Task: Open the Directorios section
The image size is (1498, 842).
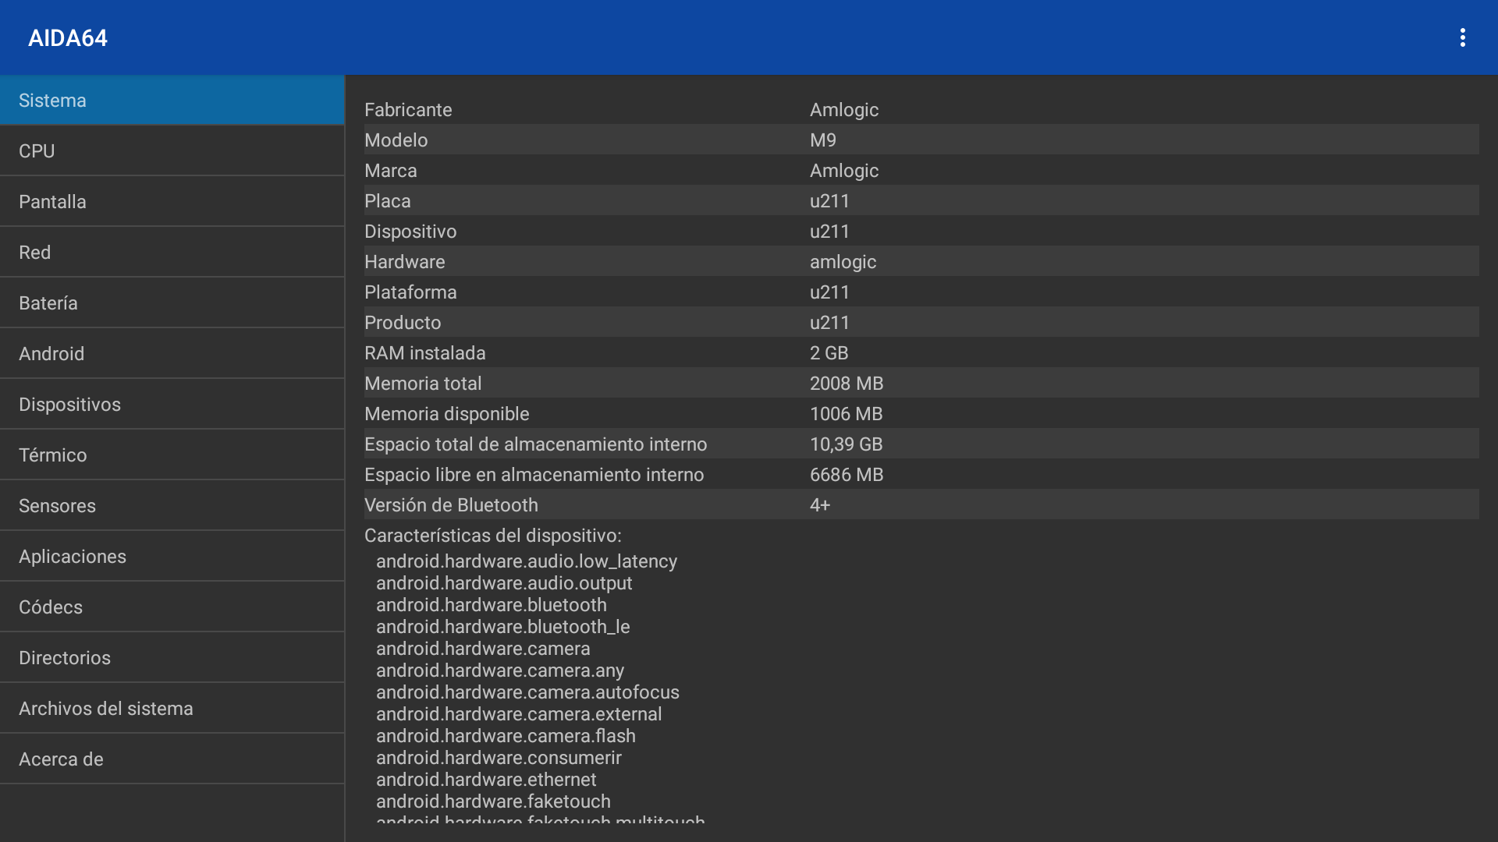Action: pos(172,658)
